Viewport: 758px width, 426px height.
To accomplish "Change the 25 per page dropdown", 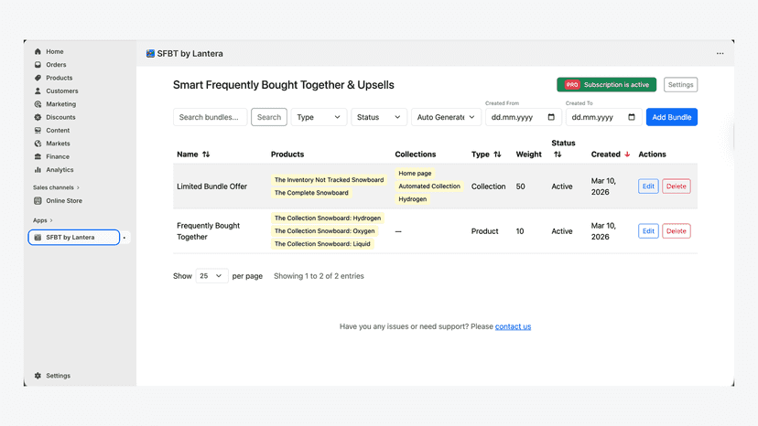I will pos(211,276).
